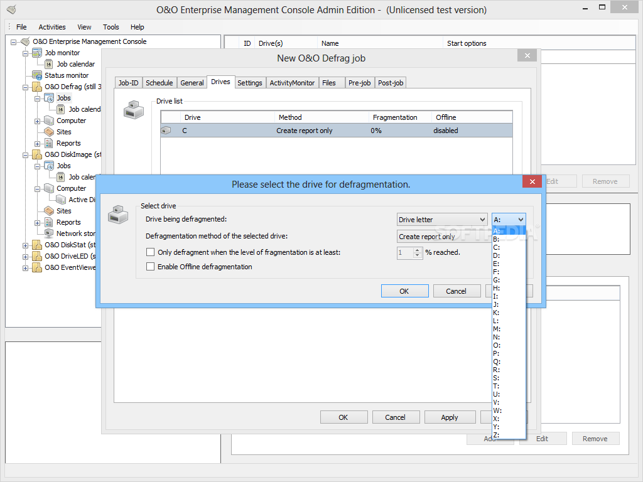Collapse the O&O DiskImage tree node
The image size is (643, 482).
click(25, 155)
